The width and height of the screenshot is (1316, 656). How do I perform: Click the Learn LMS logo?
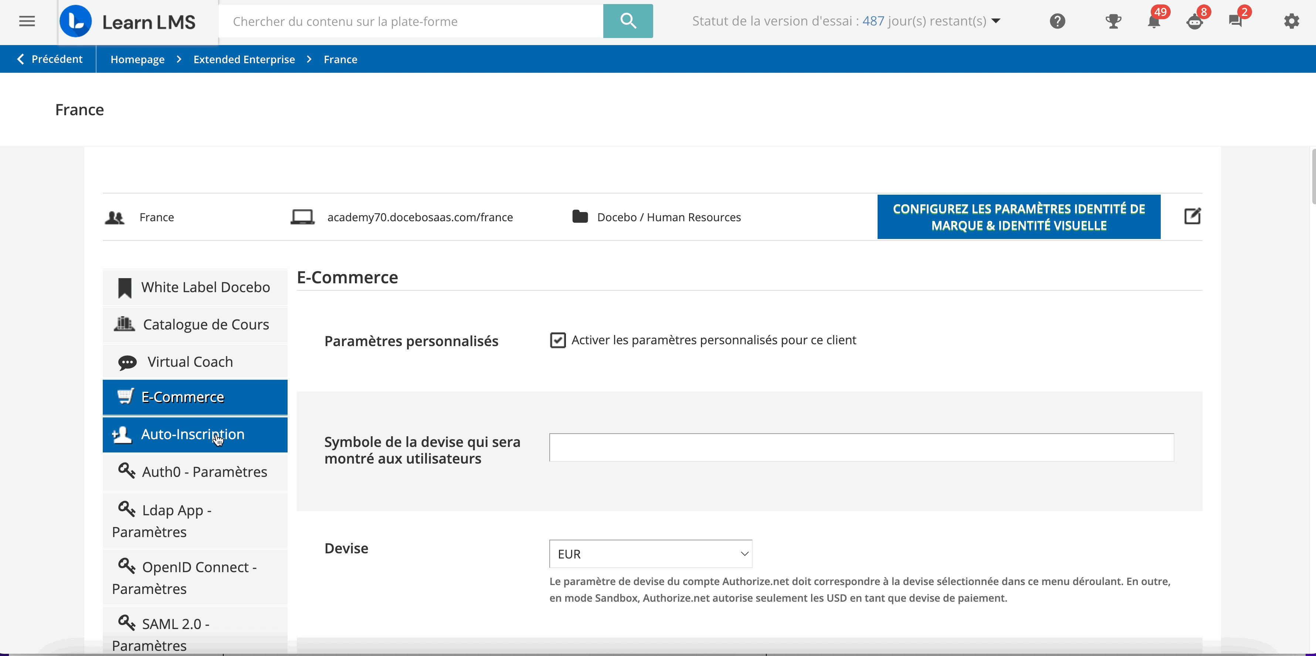pos(128,21)
